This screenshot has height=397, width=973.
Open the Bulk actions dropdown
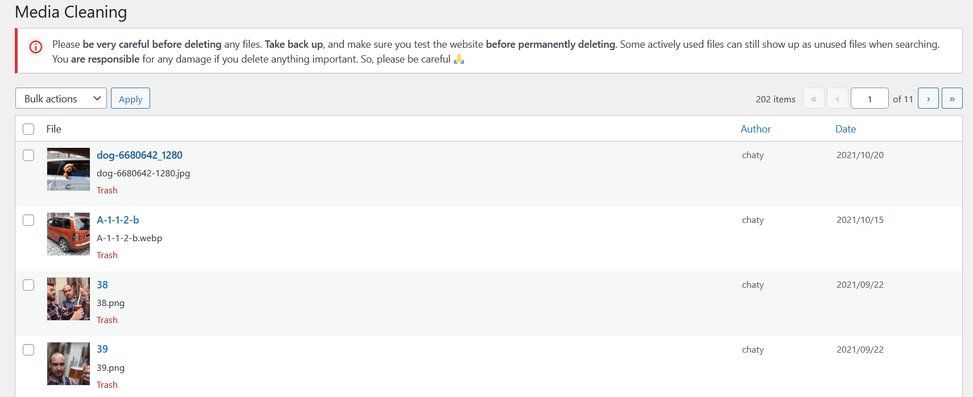click(61, 98)
